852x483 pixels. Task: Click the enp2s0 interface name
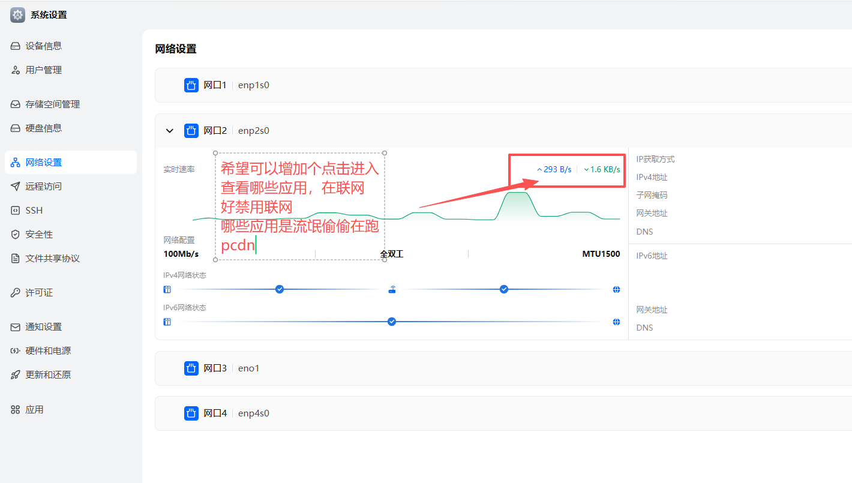[x=254, y=131]
